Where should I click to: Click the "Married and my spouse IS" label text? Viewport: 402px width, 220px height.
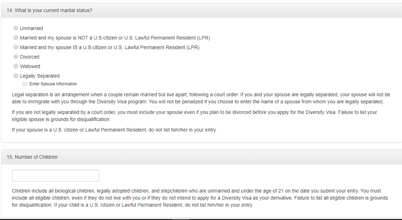tap(110, 47)
